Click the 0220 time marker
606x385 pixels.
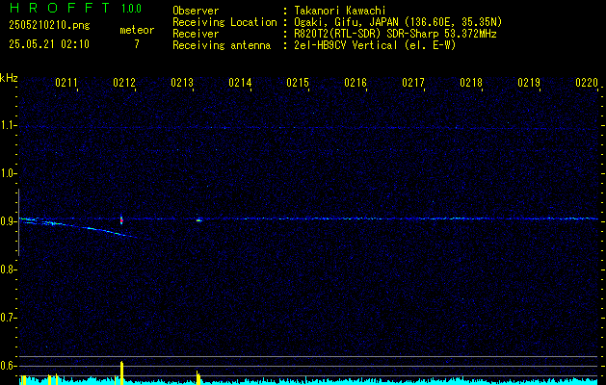(x=587, y=82)
